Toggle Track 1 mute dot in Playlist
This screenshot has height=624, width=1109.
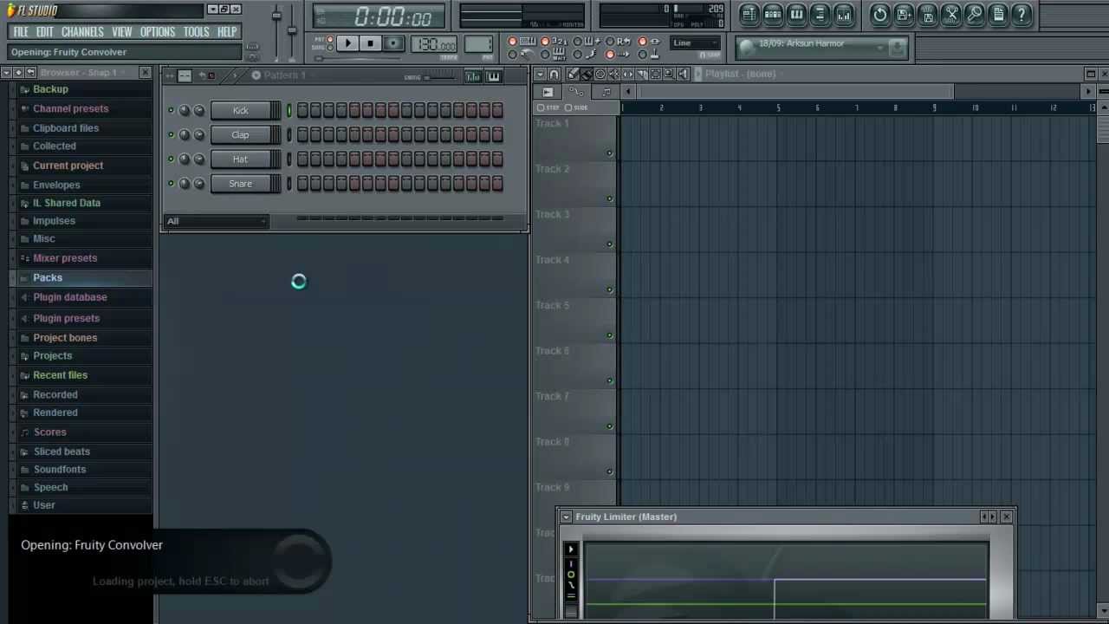pos(610,153)
